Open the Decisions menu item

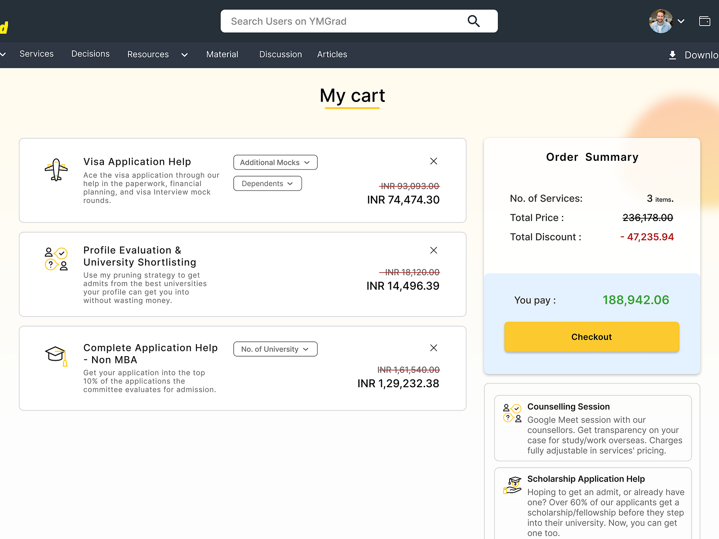[90, 54]
